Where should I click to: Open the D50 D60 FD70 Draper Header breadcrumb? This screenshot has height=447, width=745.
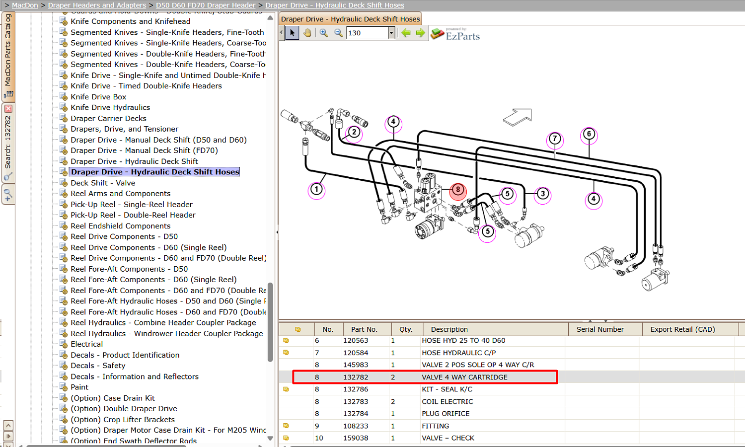coord(206,5)
